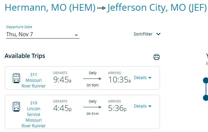
Task: Expand Details for the 9:45a trip
Action: point(142,78)
